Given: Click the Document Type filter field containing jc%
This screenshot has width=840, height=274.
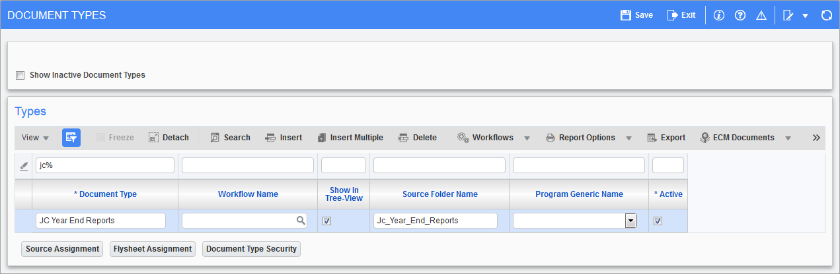Looking at the screenshot, I should pyautogui.click(x=105, y=165).
